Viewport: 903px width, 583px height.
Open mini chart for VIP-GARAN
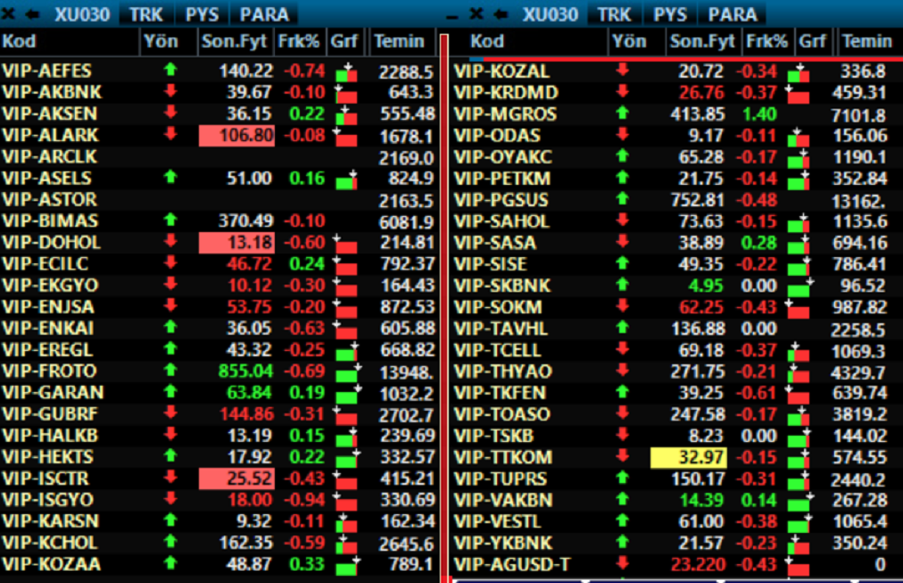[x=348, y=395]
